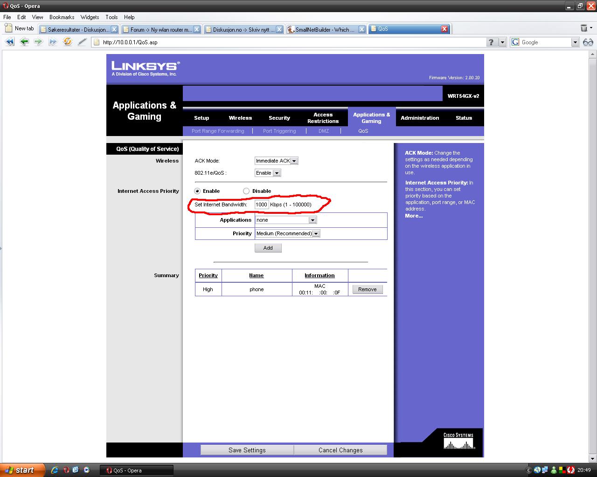Click the Set Internet Bandwidth input field
This screenshot has width=597, height=477.
262,204
